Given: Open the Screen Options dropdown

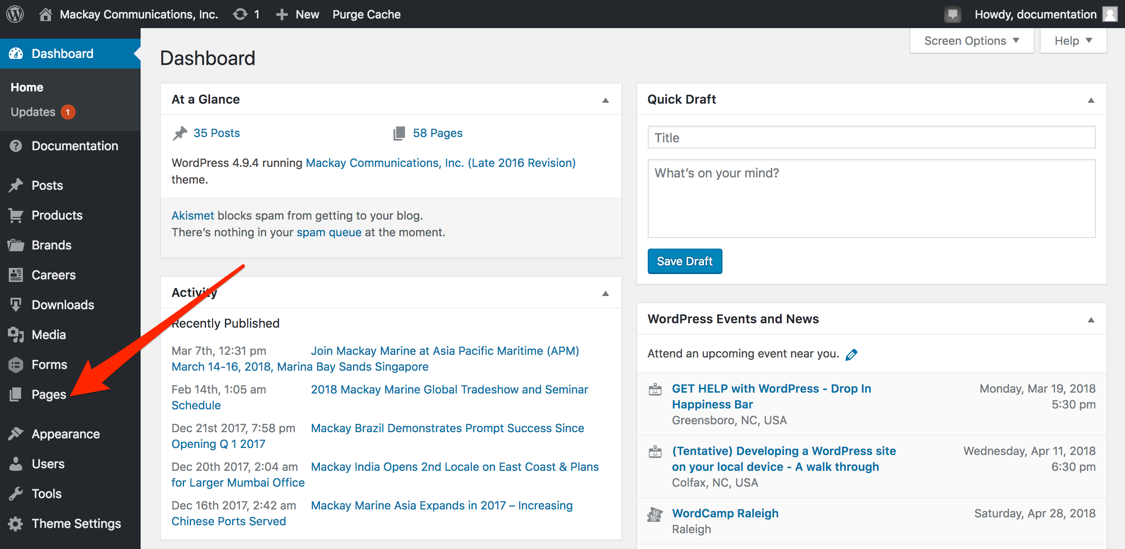Looking at the screenshot, I should (971, 41).
